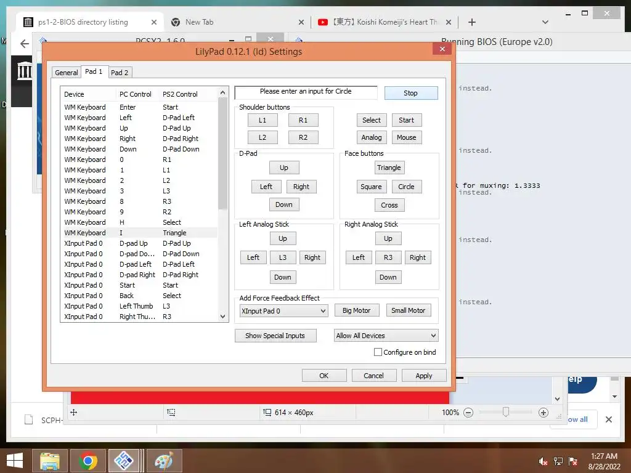This screenshot has height=473, width=631.
Task: Click the bindings list scroll up arrow
Action: [222, 92]
